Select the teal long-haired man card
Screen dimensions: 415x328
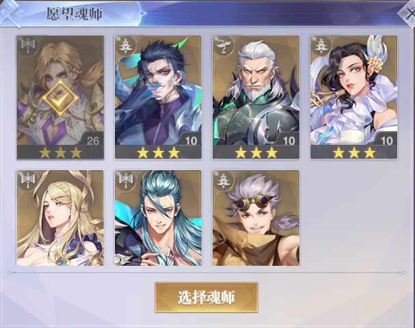pyautogui.click(x=158, y=218)
